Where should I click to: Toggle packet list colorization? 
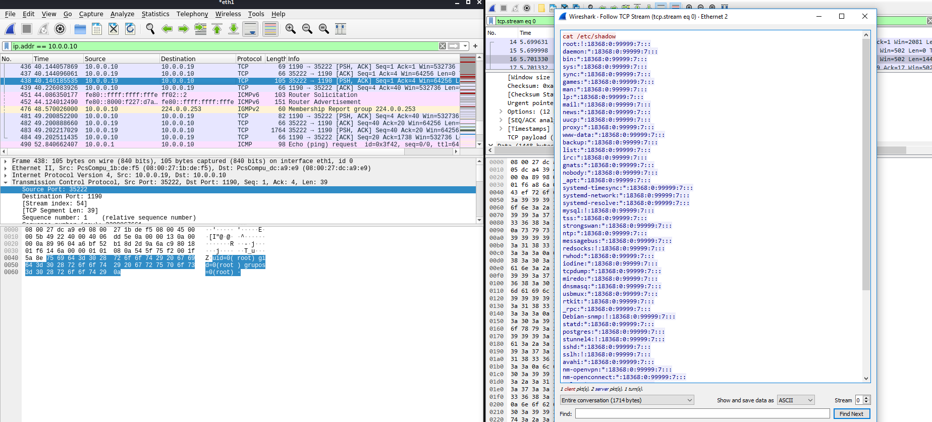coord(270,29)
